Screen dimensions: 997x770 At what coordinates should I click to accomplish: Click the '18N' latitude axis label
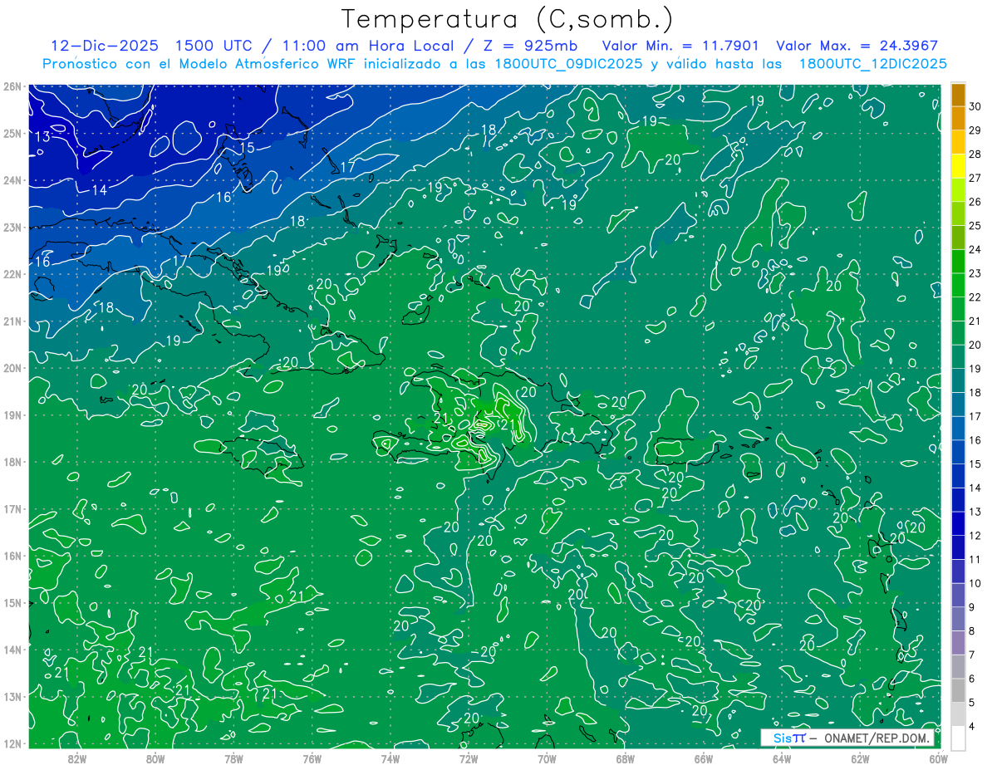[12, 462]
